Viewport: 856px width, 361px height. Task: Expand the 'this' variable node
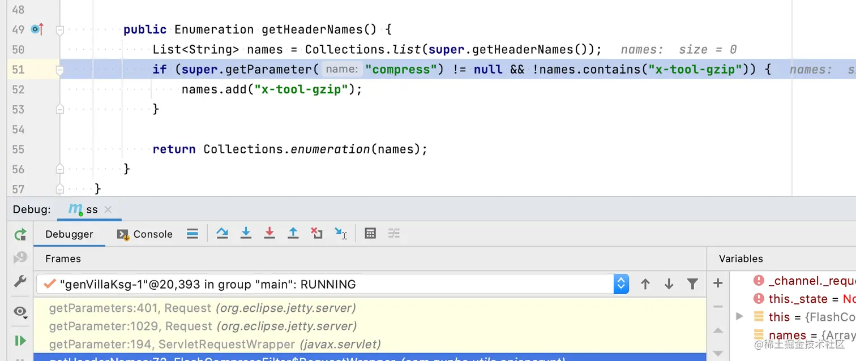[x=739, y=316]
